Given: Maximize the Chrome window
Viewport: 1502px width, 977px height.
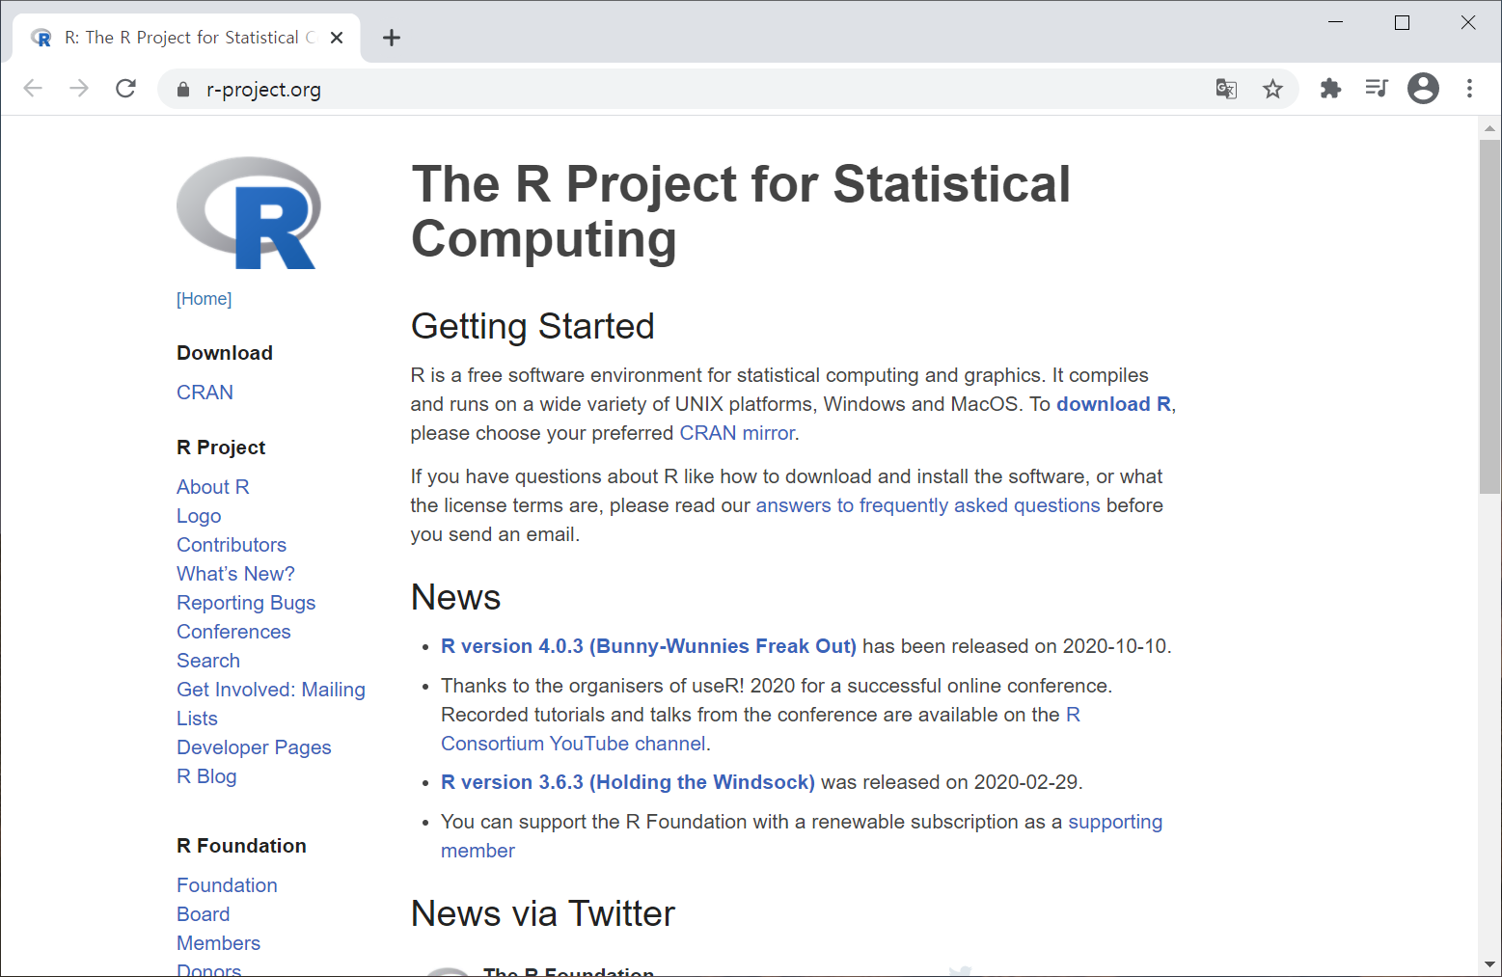Looking at the screenshot, I should tap(1403, 22).
